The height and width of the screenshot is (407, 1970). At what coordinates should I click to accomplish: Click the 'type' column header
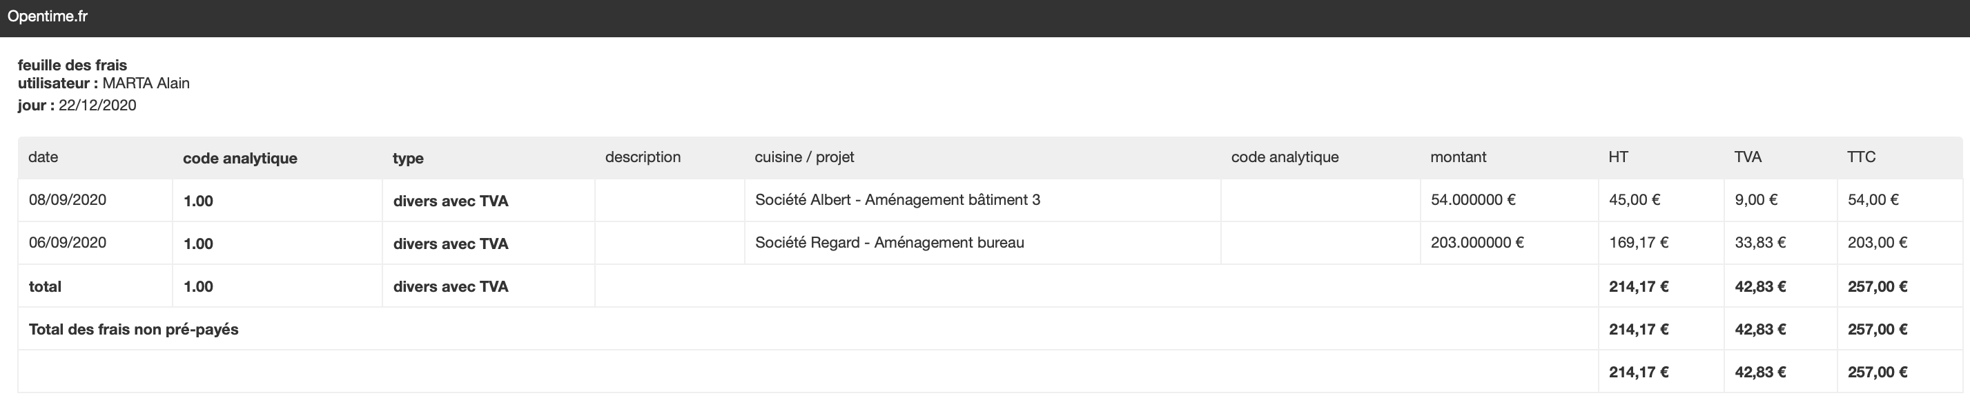[x=408, y=159]
